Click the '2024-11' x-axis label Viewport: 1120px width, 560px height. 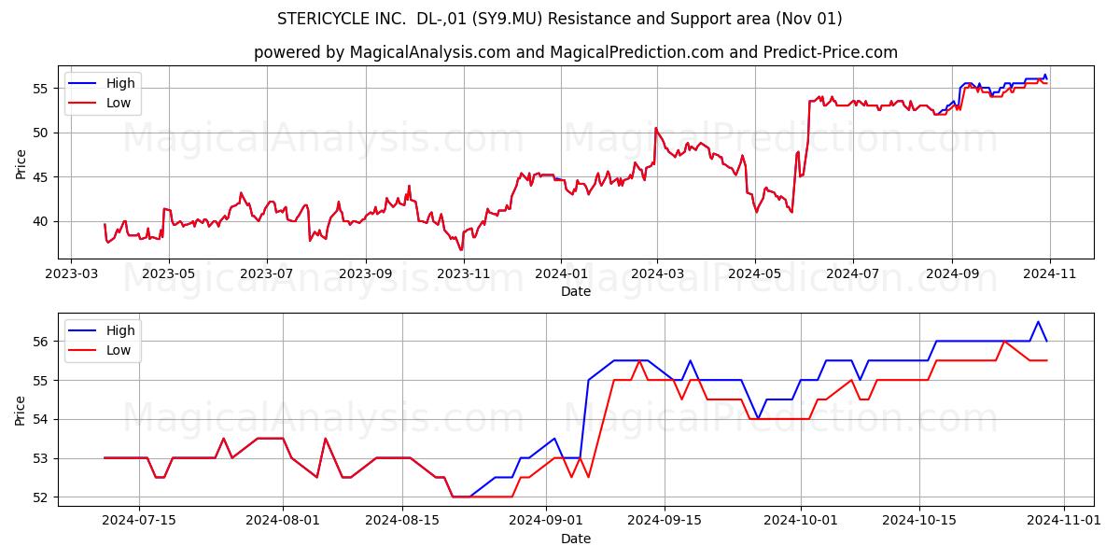pyautogui.click(x=1050, y=274)
